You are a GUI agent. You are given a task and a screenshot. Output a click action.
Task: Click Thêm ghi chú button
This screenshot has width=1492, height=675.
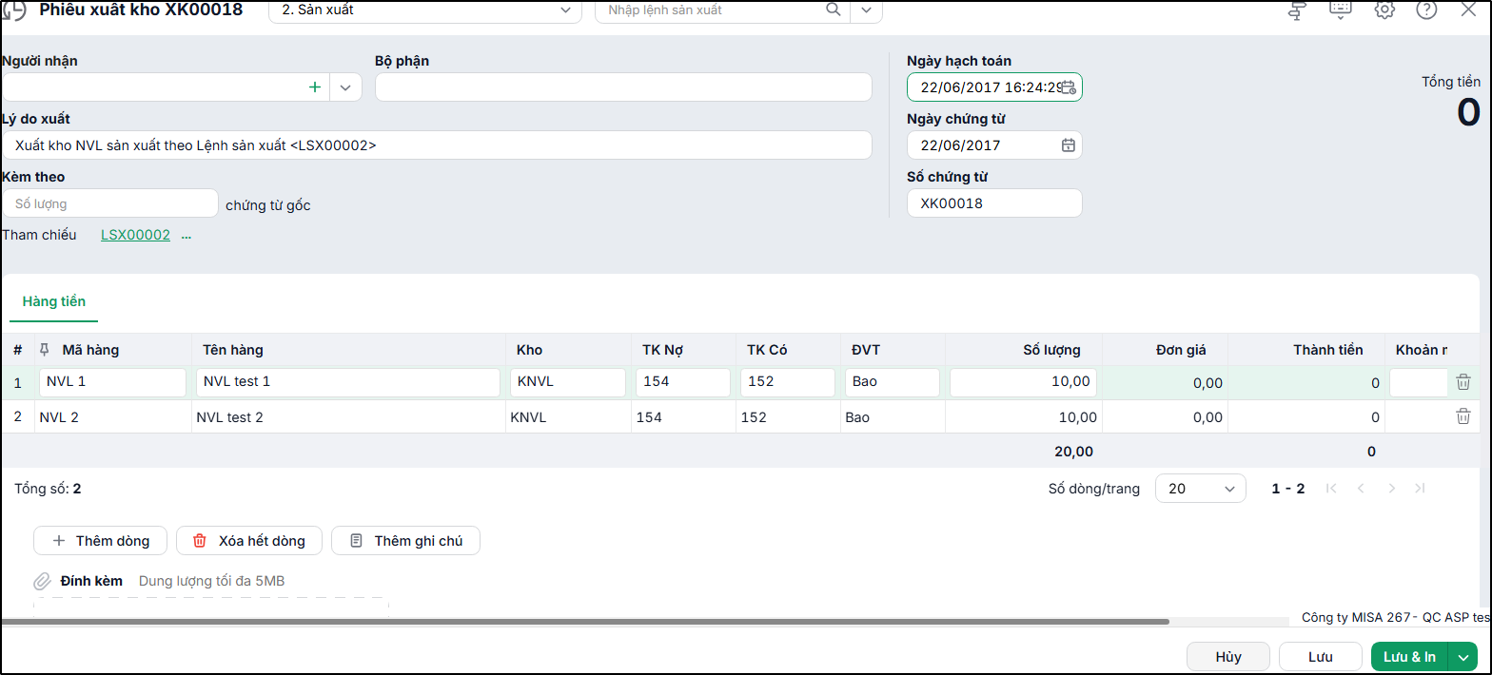click(405, 540)
